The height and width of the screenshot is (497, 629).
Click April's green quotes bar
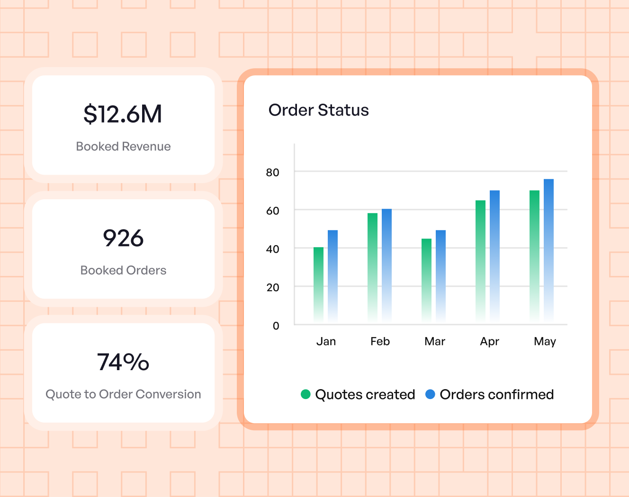coord(480,261)
